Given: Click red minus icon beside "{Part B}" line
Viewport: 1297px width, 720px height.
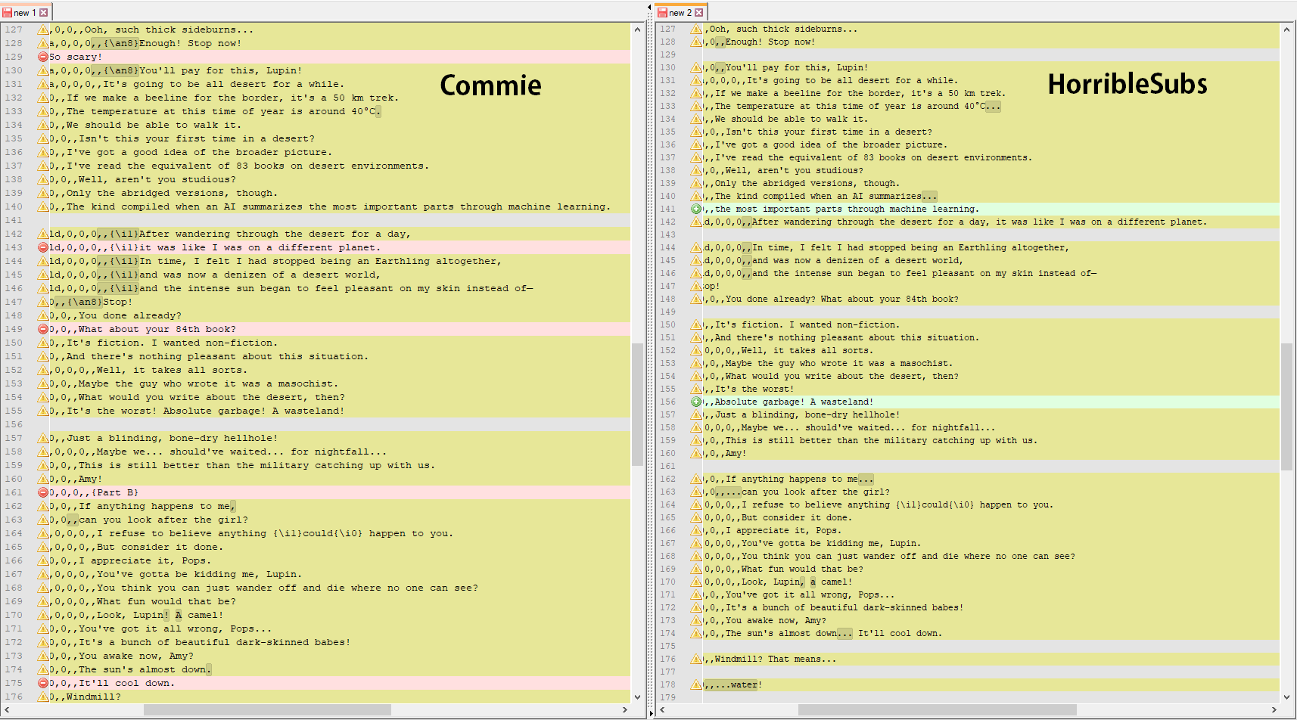Looking at the screenshot, I should click(x=43, y=492).
